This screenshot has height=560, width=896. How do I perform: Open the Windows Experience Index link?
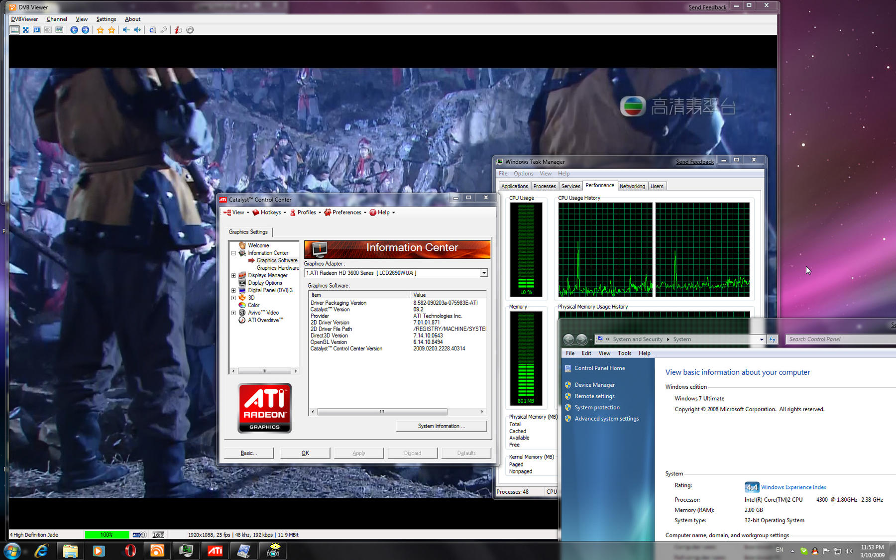tap(793, 487)
